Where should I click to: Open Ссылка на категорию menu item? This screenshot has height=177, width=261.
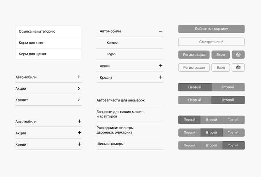coord(48,31)
